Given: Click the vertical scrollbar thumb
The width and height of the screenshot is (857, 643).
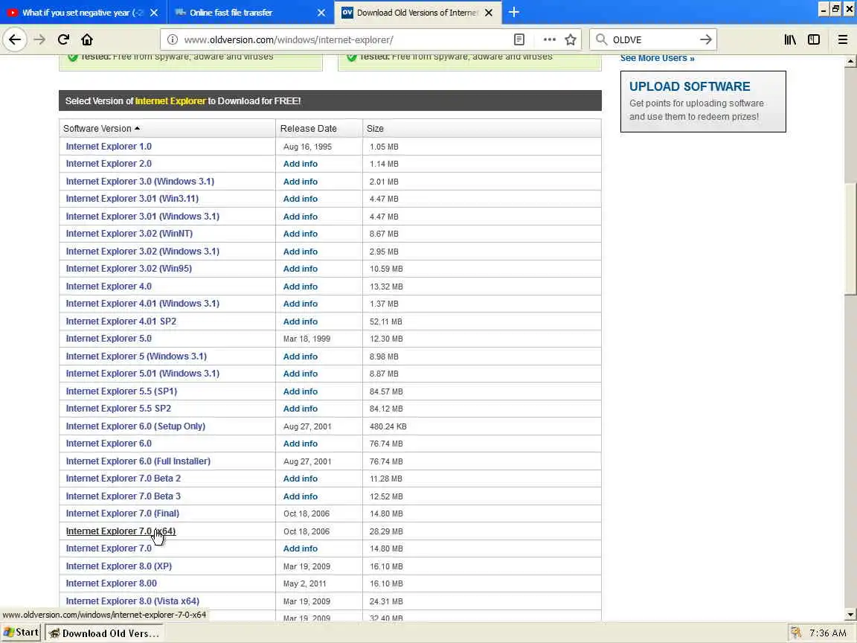Looking at the screenshot, I should click(850, 239).
